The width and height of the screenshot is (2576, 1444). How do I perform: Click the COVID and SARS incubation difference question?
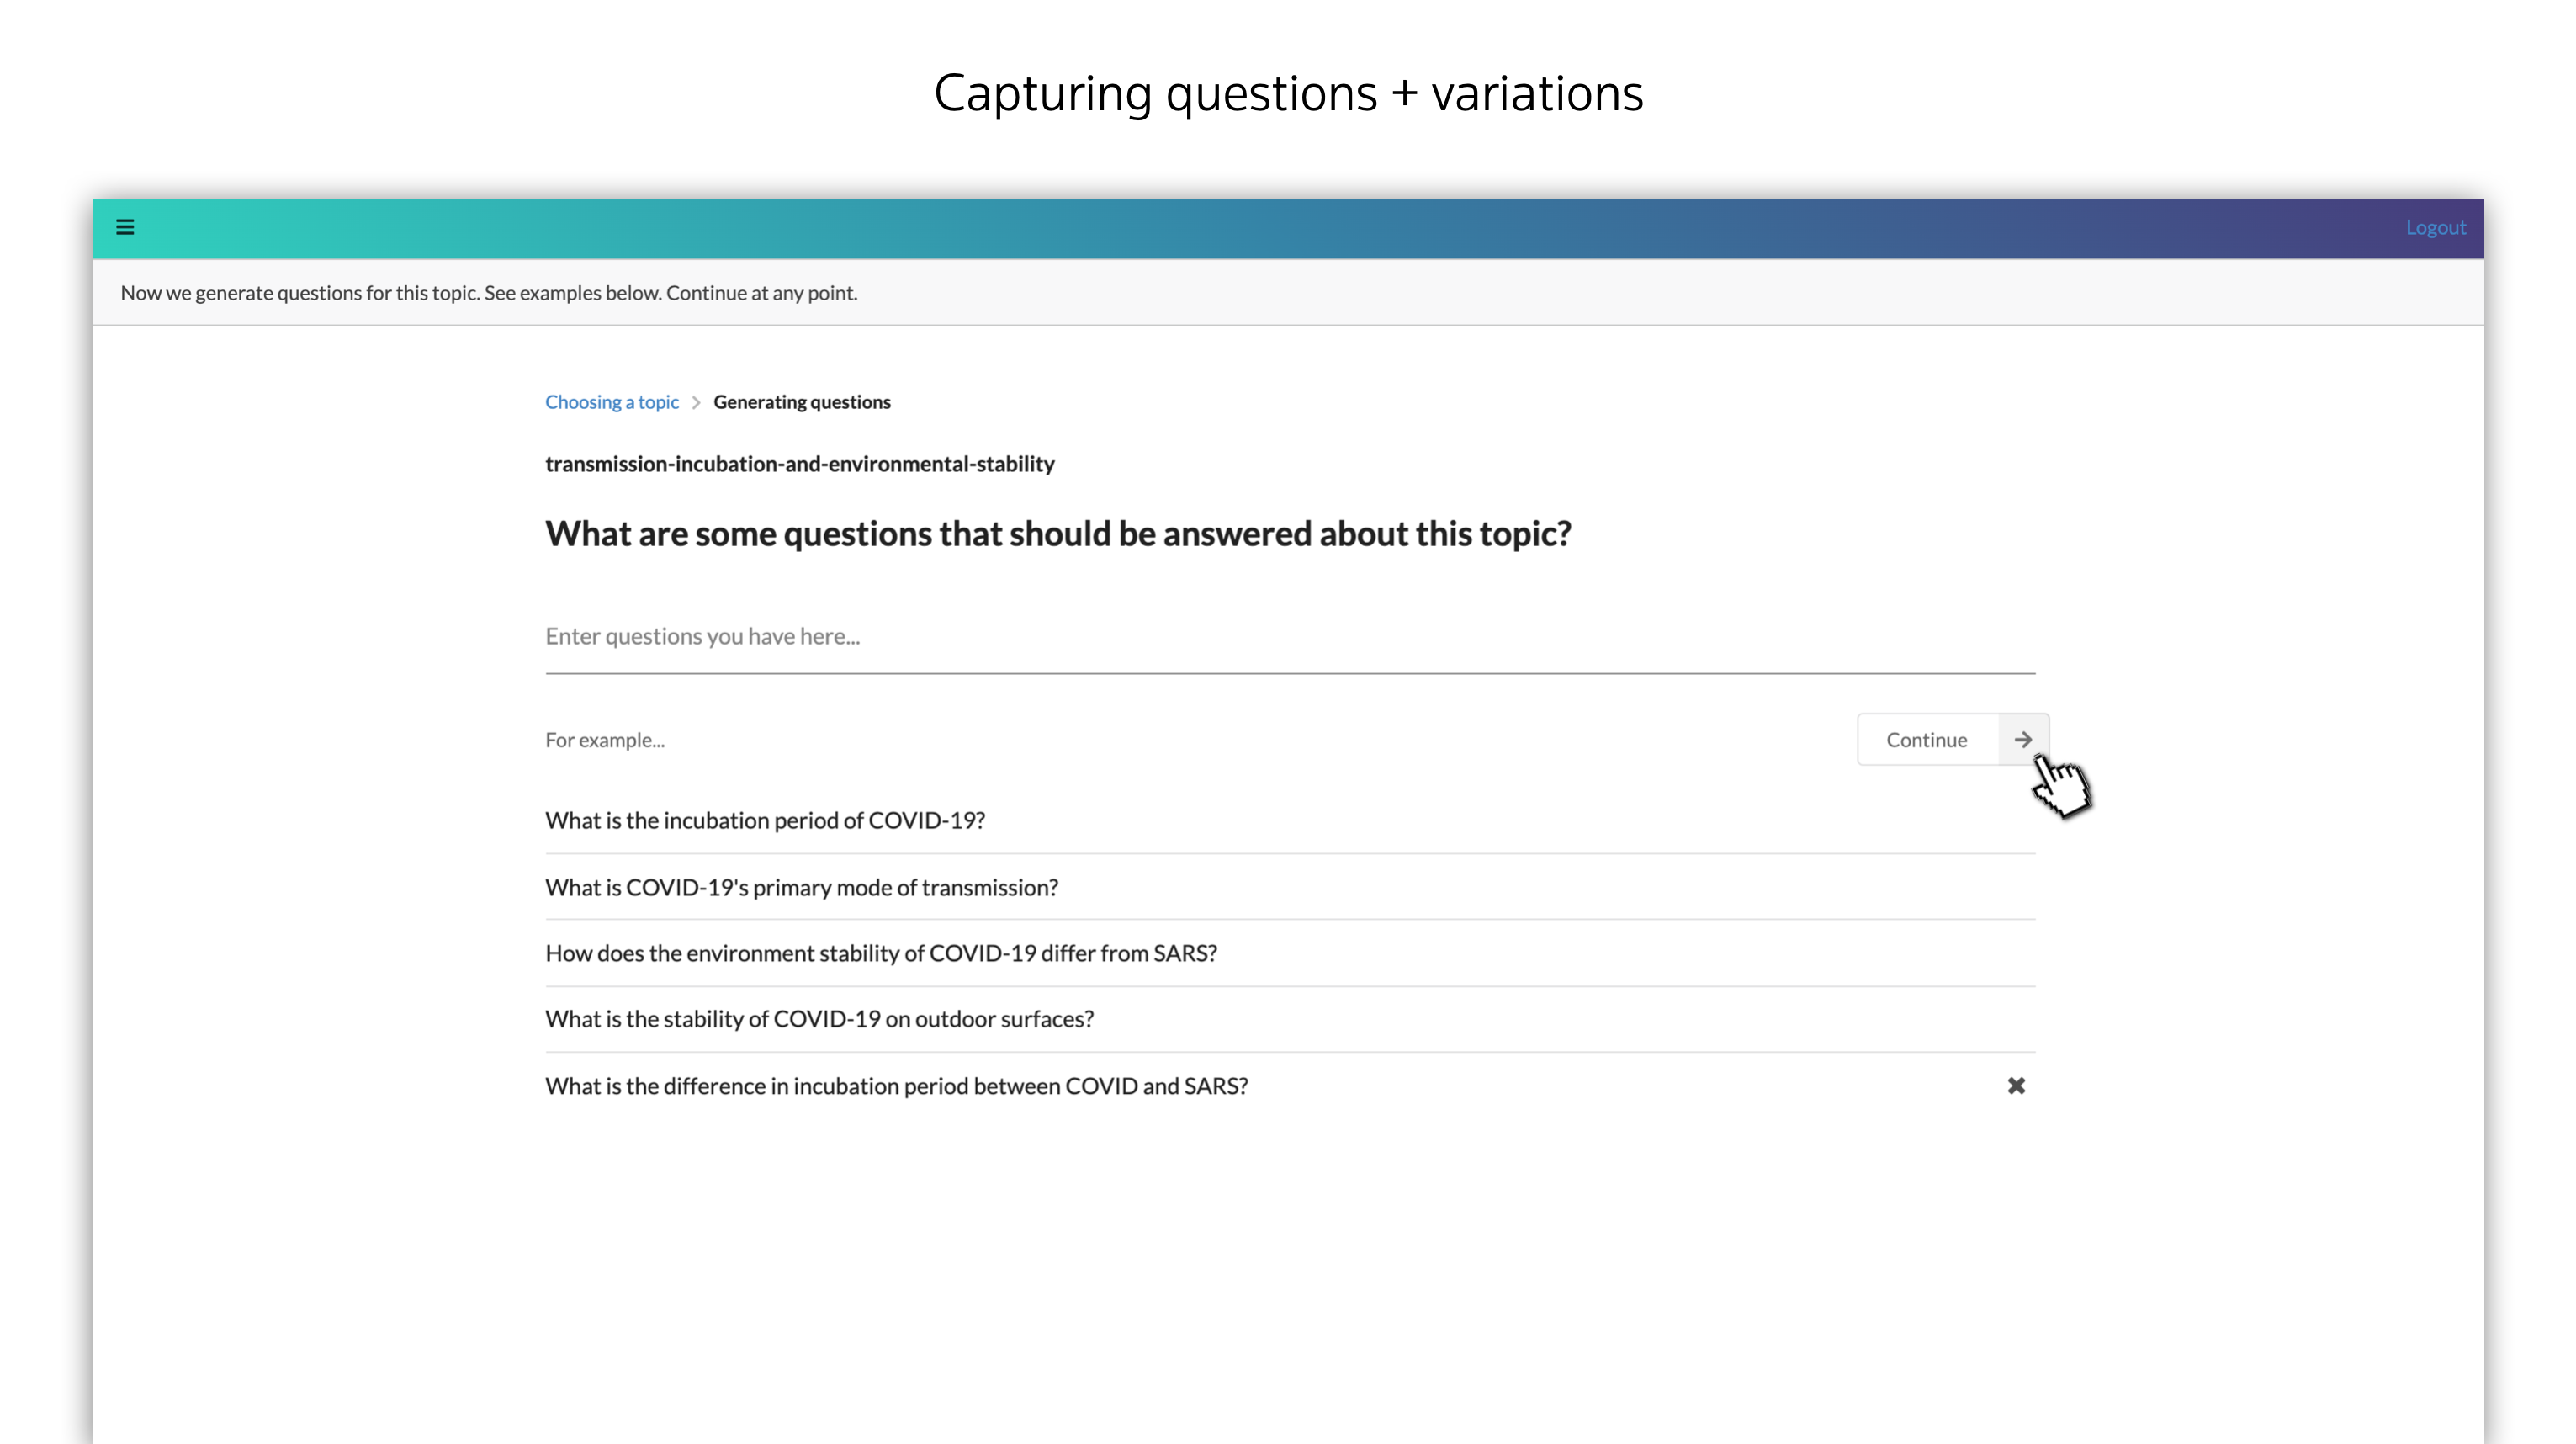click(896, 1086)
